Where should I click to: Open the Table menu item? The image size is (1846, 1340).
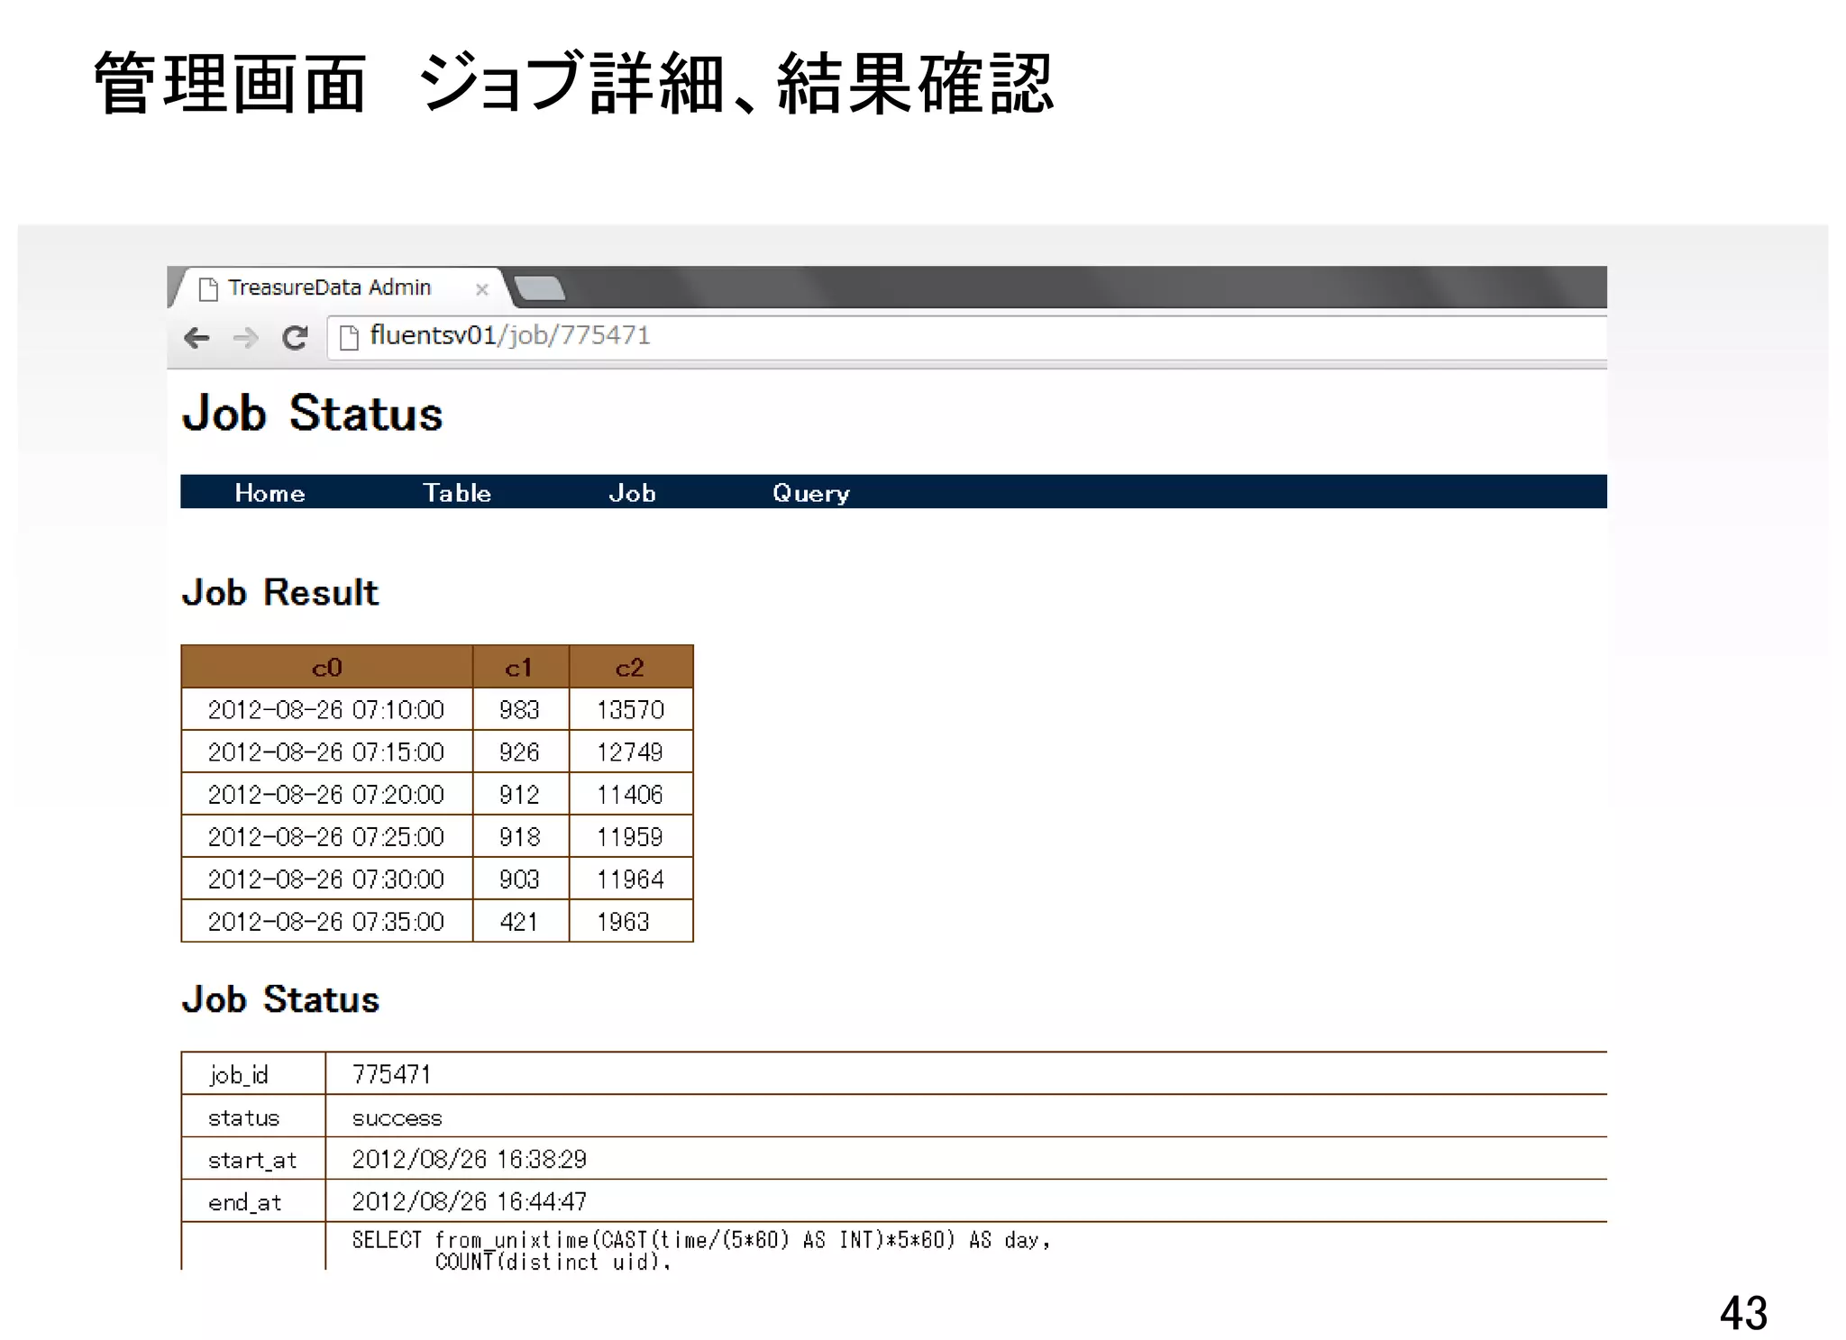(x=457, y=493)
